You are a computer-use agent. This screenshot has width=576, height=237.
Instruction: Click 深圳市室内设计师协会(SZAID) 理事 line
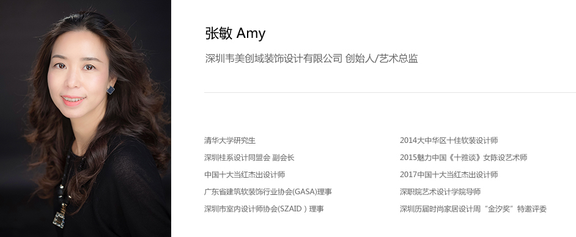264,209
